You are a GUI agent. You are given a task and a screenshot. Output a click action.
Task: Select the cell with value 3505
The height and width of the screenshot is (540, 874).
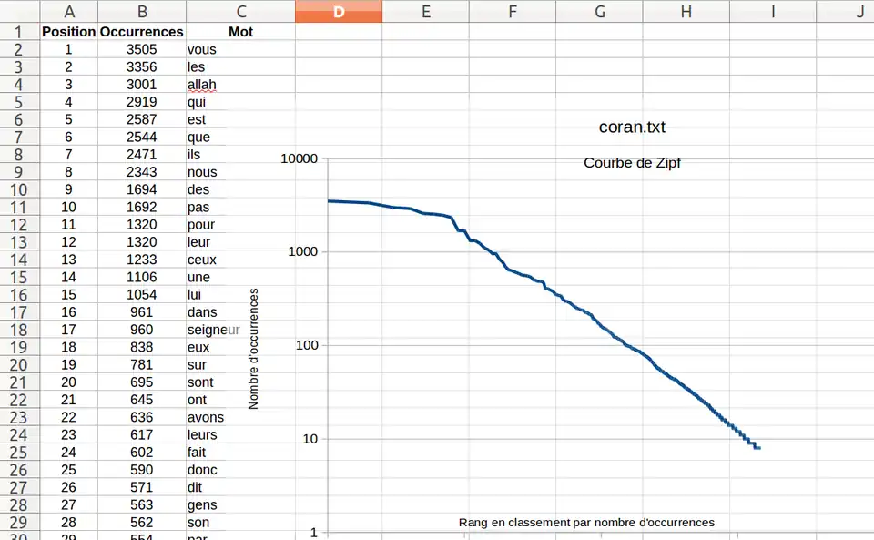click(x=141, y=49)
